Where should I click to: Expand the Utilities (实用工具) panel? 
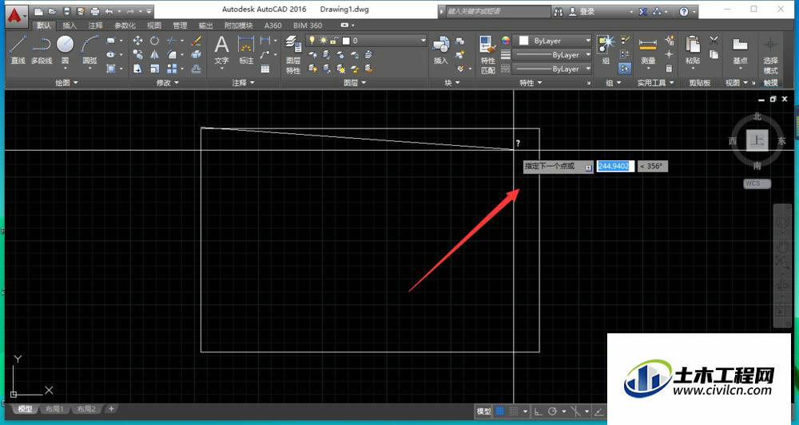point(656,82)
